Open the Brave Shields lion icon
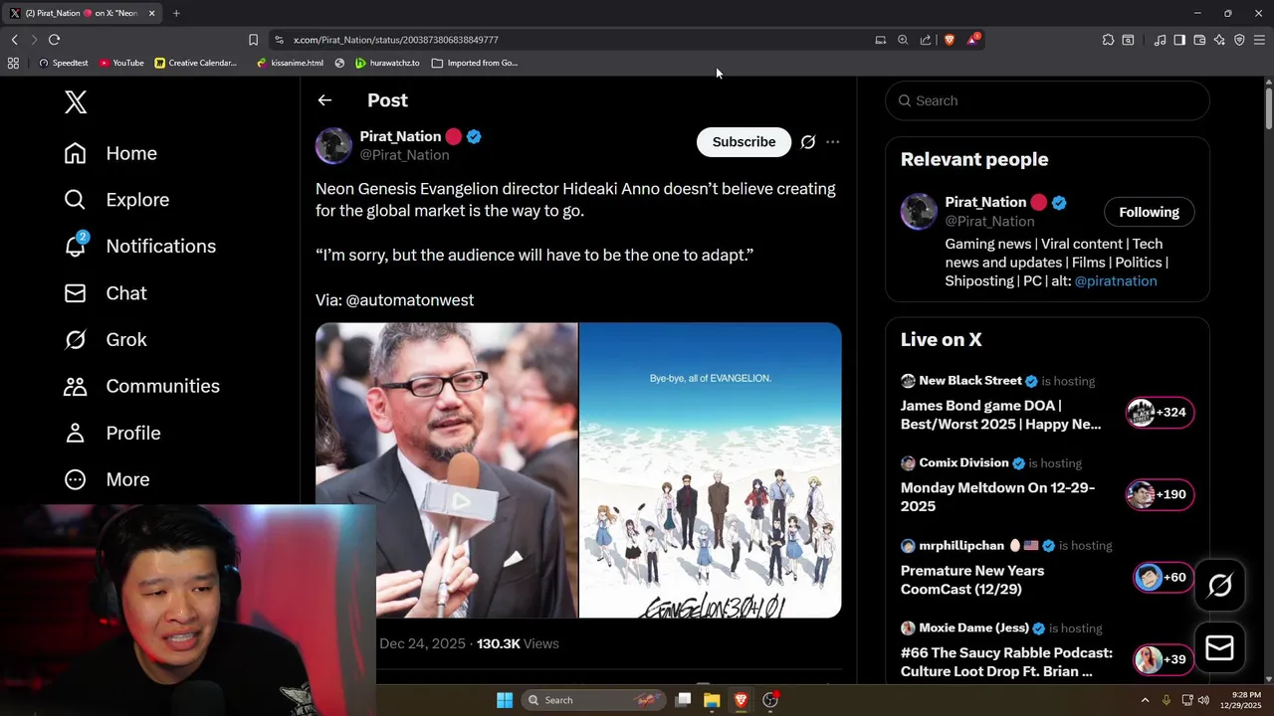1274x716 pixels. pos(950,40)
